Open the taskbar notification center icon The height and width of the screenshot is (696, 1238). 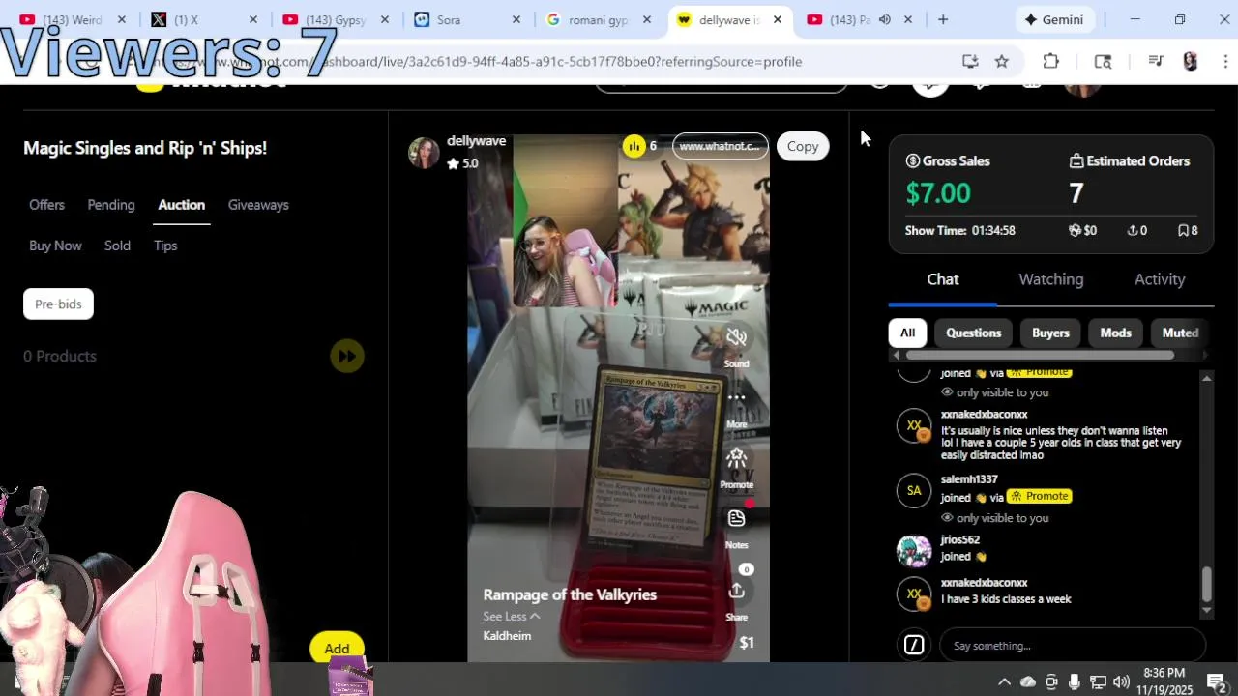click(x=1216, y=681)
